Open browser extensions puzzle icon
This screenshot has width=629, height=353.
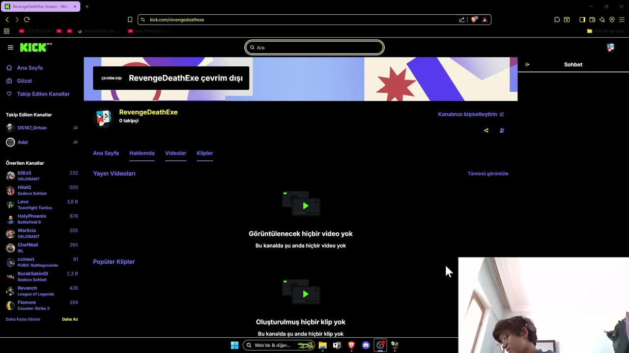pos(557,20)
